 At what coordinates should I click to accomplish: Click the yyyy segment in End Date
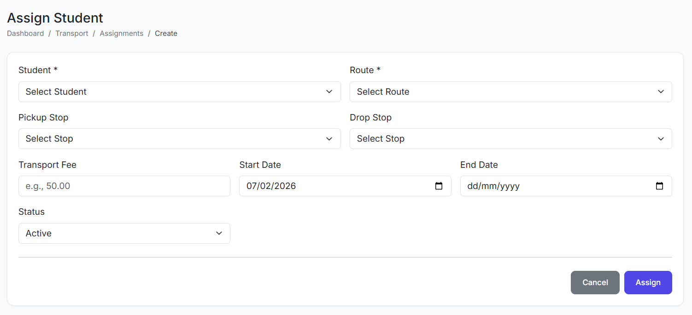510,186
